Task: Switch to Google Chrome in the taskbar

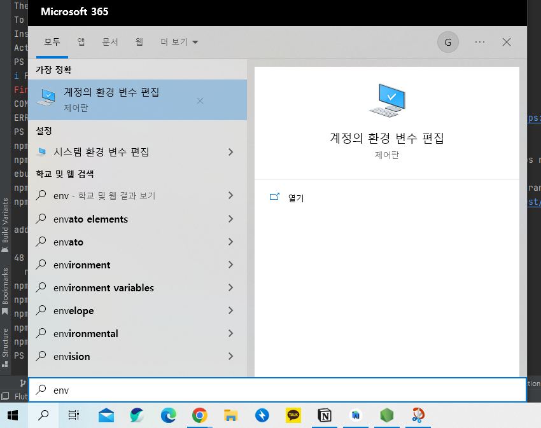Action: click(200, 415)
